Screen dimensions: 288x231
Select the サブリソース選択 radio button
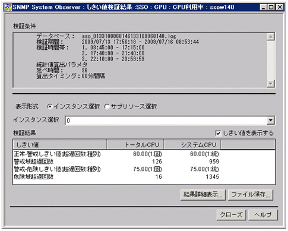pos(107,107)
